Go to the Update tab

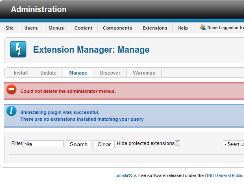[48, 73]
